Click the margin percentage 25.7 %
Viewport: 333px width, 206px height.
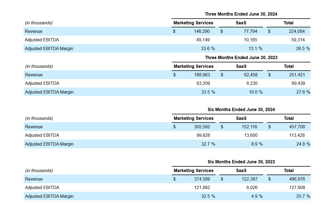point(303,196)
